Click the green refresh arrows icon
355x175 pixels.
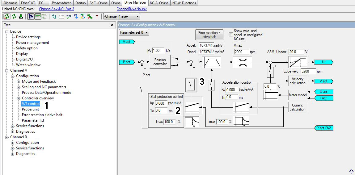14,16
